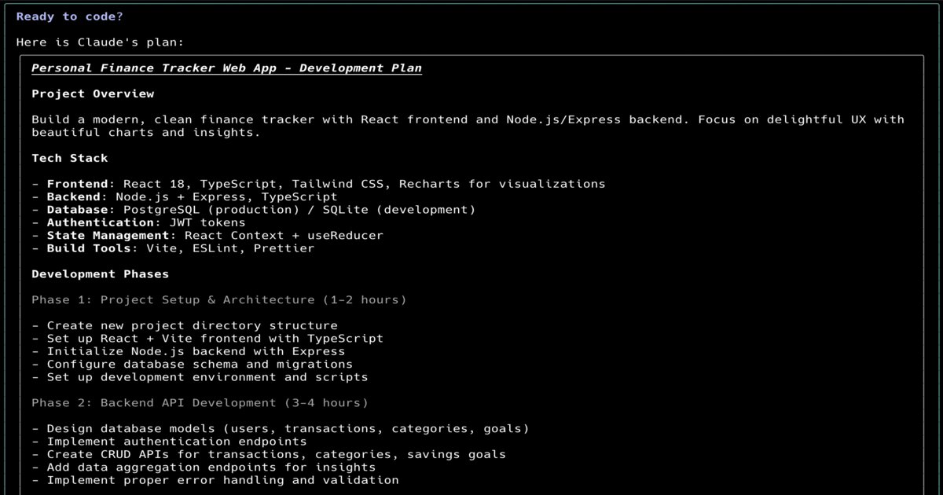
Task: Select the "Phase 1: Project Setup & Architecture" heading
Action: [x=219, y=300]
